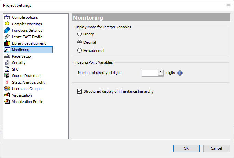The height and width of the screenshot is (158, 234).
Task: Click the displayed digits input field
Action: [150, 73]
